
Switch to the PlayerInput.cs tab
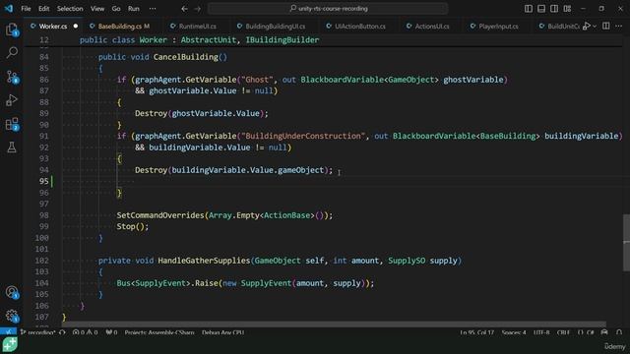coord(498,27)
